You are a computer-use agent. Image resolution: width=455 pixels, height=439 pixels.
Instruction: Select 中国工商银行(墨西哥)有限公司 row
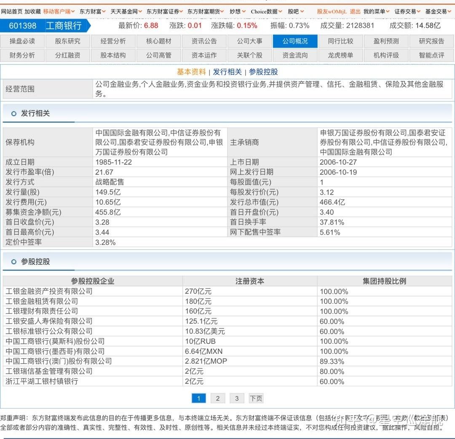pos(227,351)
